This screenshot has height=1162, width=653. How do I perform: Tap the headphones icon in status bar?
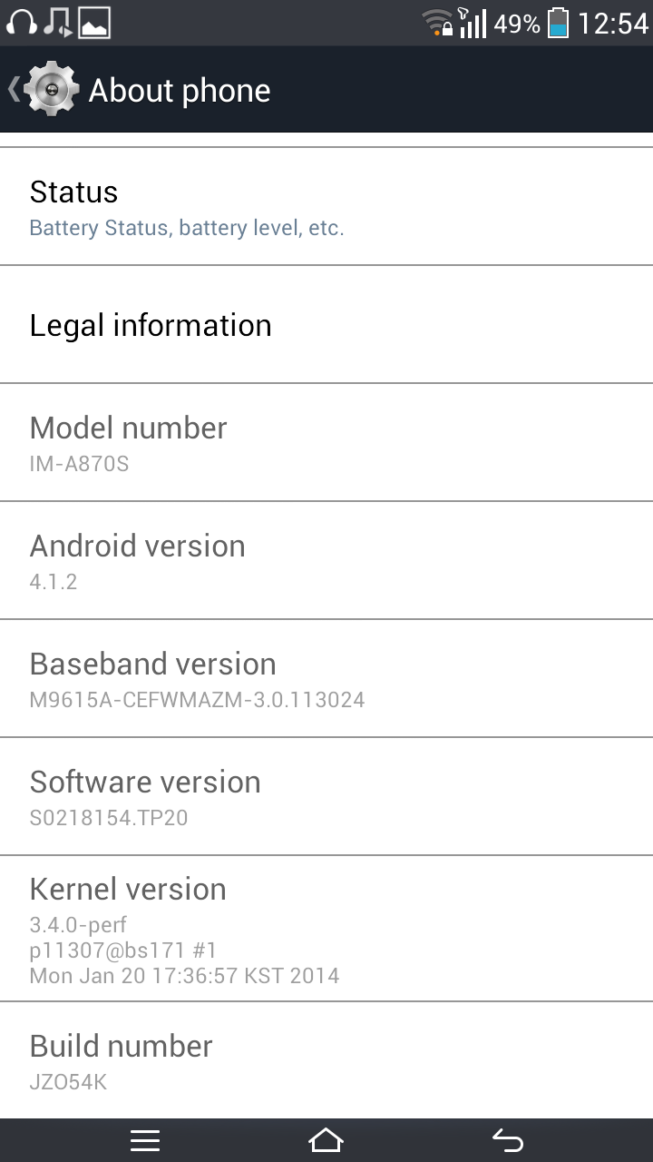(21, 23)
